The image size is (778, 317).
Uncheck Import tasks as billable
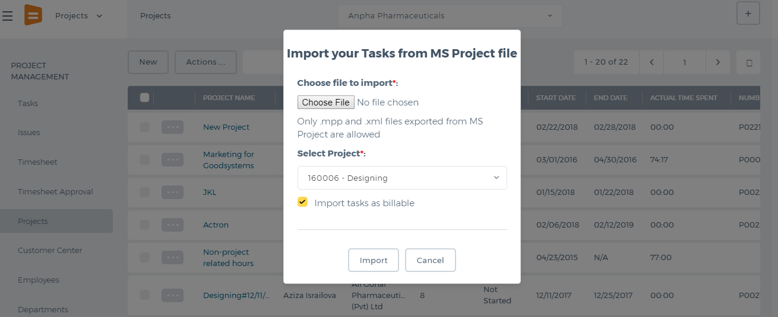(303, 202)
